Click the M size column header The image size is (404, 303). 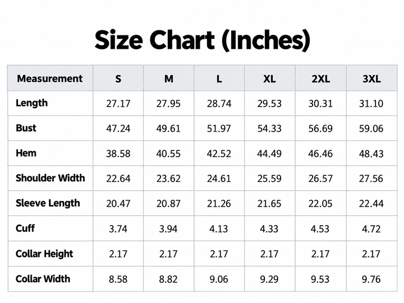[169, 79]
